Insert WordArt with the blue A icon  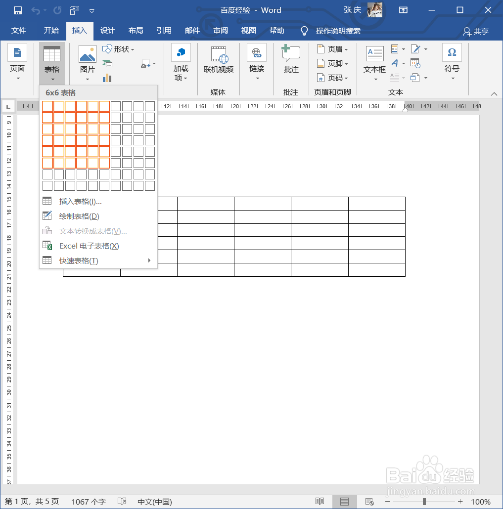tap(398, 63)
